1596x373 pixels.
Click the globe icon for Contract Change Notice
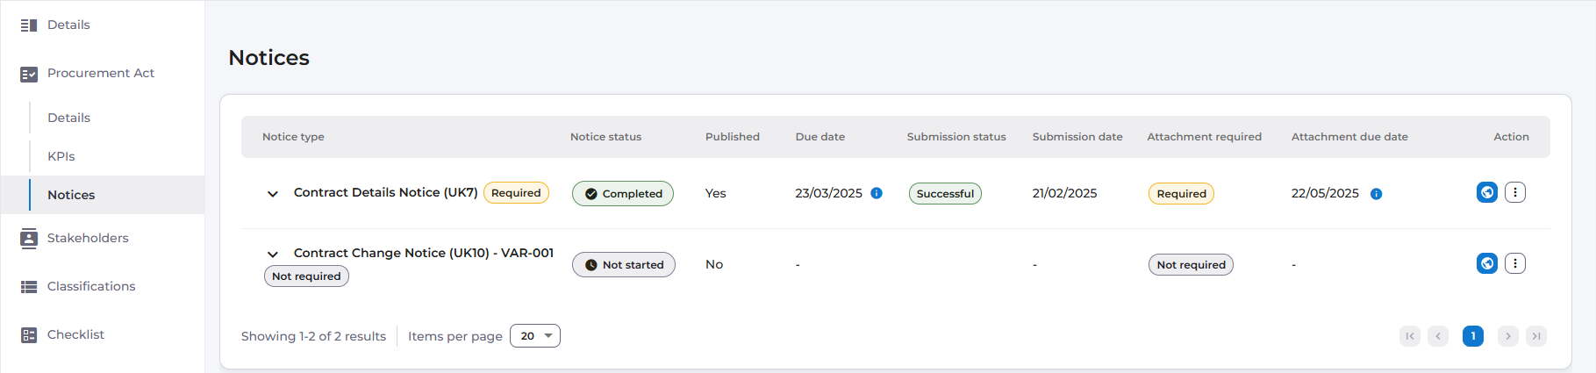click(1486, 263)
